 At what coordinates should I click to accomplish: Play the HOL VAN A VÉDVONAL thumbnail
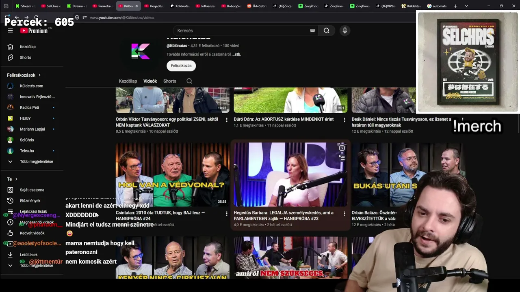tap(173, 175)
